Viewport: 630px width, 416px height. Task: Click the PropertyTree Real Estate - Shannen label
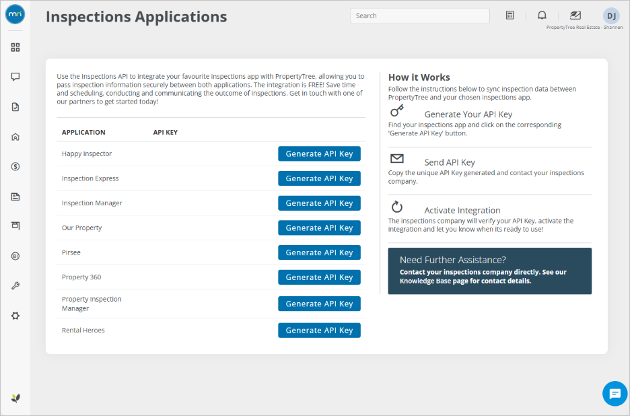coord(584,28)
